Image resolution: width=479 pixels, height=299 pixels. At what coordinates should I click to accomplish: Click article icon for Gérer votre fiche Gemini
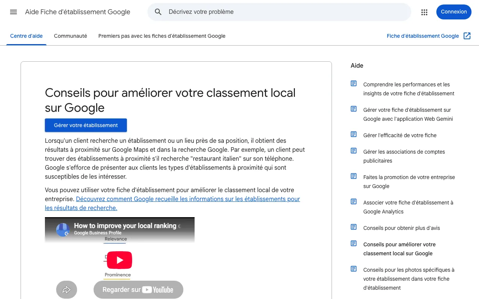tap(354, 109)
